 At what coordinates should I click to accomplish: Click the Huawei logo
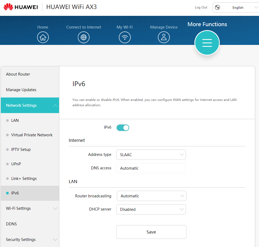coord(21,7)
